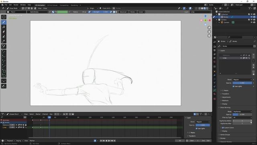This screenshot has height=145, width=257.
Task: Hide the Stroke object in outliner
Action: (x=252, y=17)
